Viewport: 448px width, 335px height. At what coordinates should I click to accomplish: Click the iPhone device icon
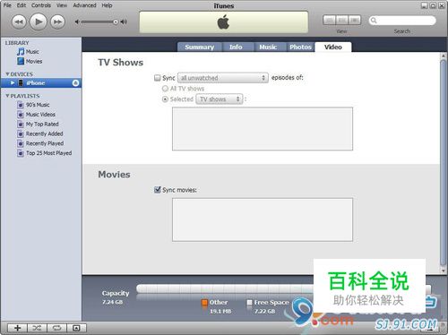tap(21, 82)
